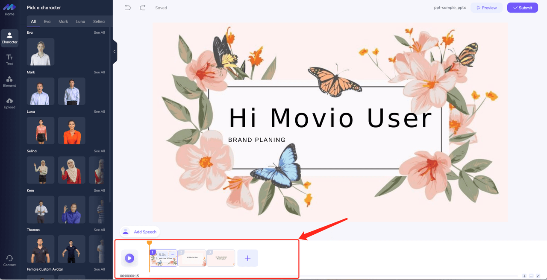Select scene 2 thumbnail in timeline
This screenshot has width=547, height=280.
[192, 258]
